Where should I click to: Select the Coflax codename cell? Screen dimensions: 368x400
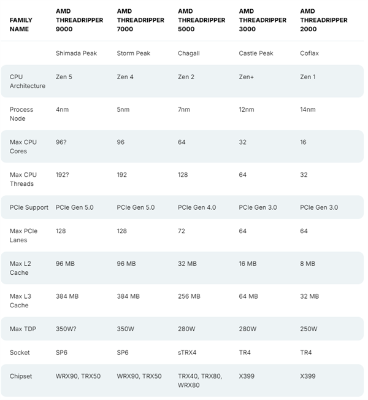[x=310, y=53]
